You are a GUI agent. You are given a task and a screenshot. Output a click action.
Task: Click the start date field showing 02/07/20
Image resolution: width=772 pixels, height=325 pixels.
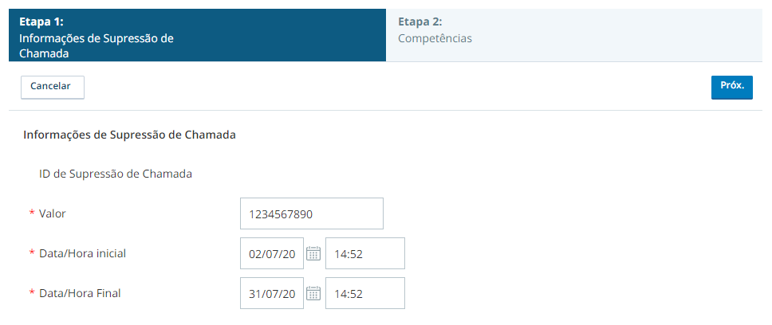(x=272, y=253)
